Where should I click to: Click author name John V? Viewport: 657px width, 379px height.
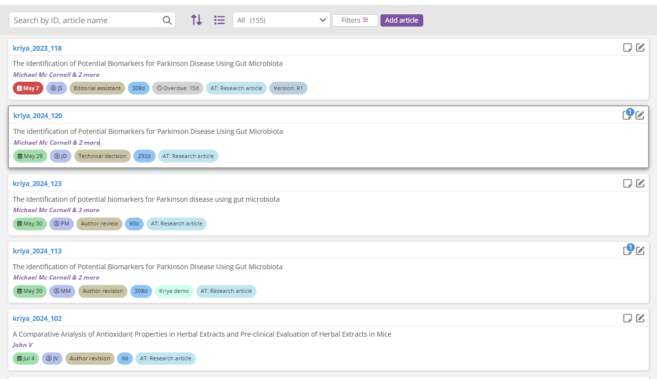pyautogui.click(x=23, y=345)
